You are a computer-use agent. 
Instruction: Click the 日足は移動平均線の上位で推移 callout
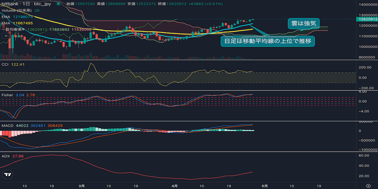click(x=267, y=41)
